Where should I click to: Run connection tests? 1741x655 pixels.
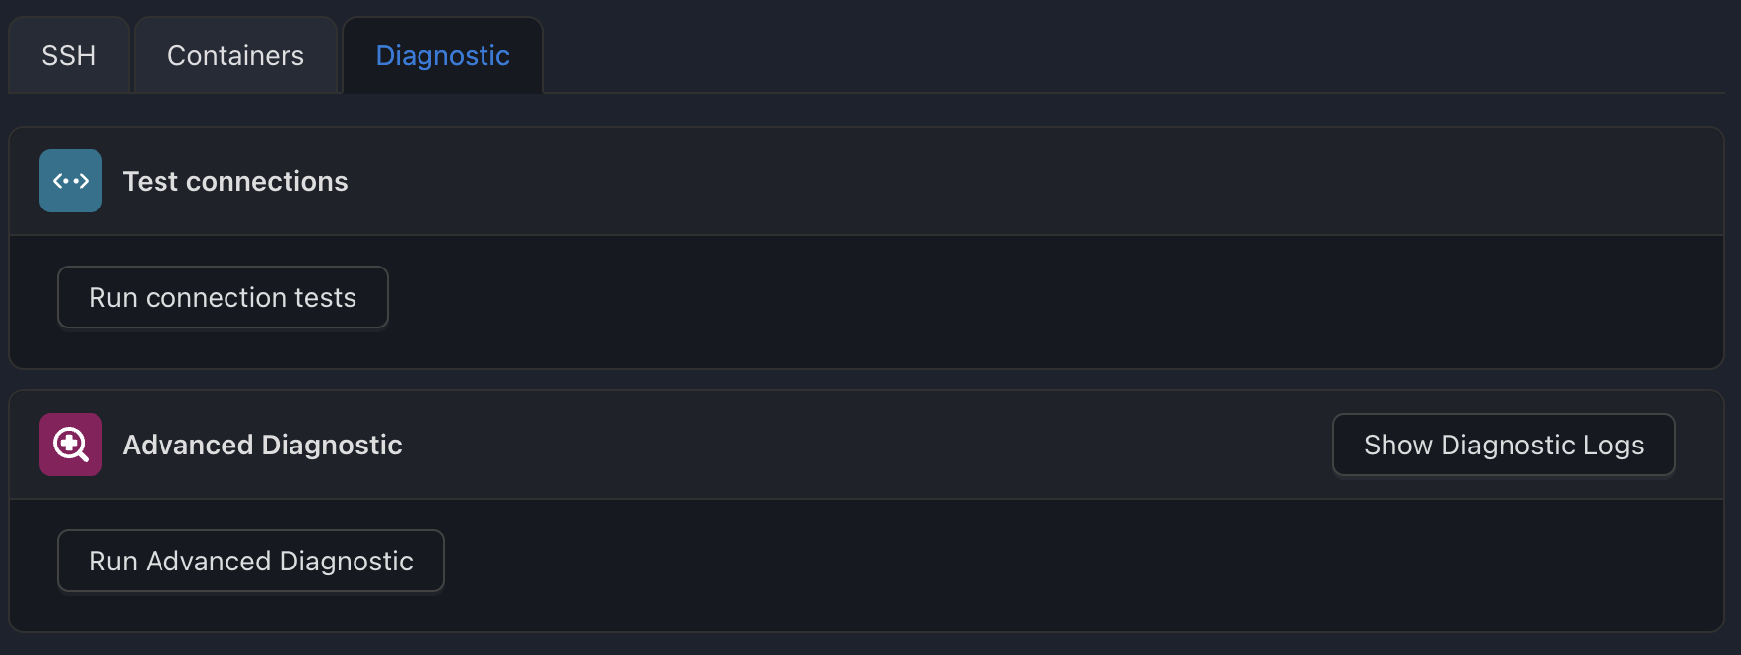[x=223, y=297]
